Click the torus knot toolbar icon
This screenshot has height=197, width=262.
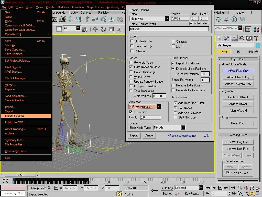pyautogui.click(x=103, y=19)
